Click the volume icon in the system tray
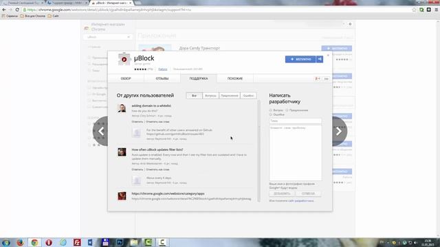Screen dimensions: 440x247 (x=415, y=242)
